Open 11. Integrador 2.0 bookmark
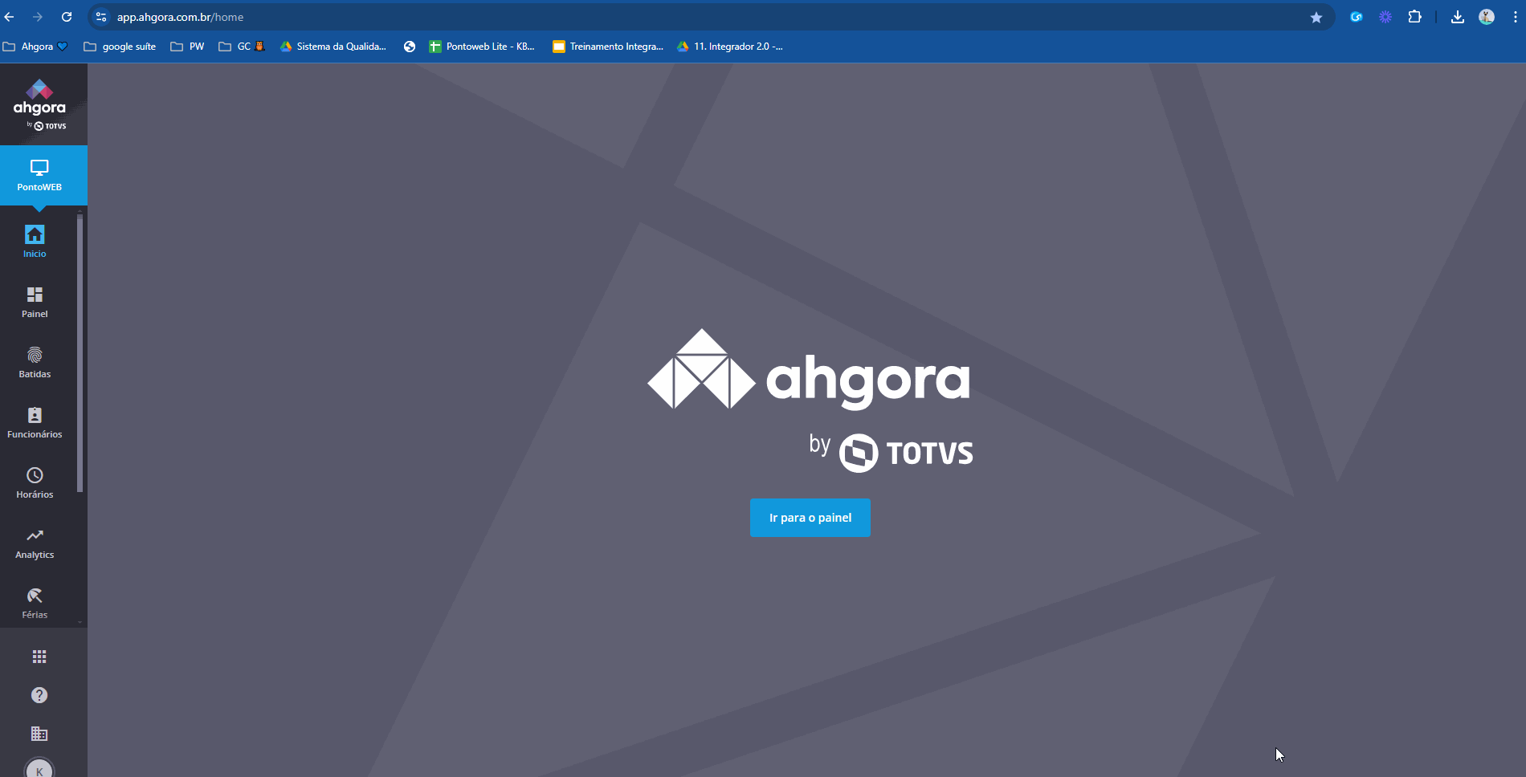This screenshot has width=1526, height=777. [730, 47]
